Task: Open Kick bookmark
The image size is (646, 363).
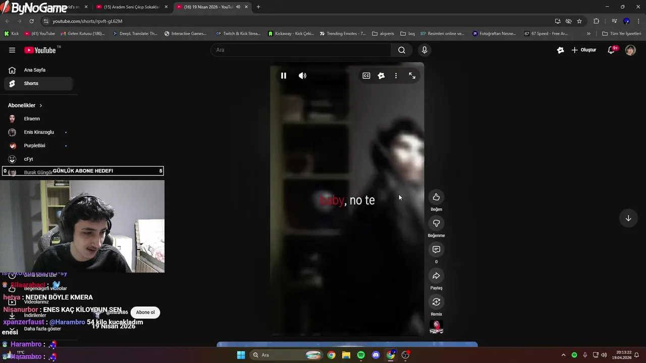Action: coord(11,34)
